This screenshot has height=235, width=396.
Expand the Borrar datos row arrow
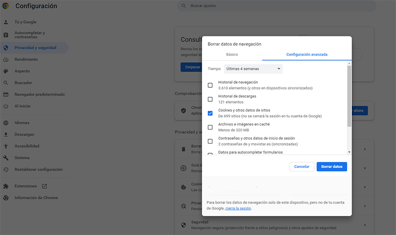point(365,149)
